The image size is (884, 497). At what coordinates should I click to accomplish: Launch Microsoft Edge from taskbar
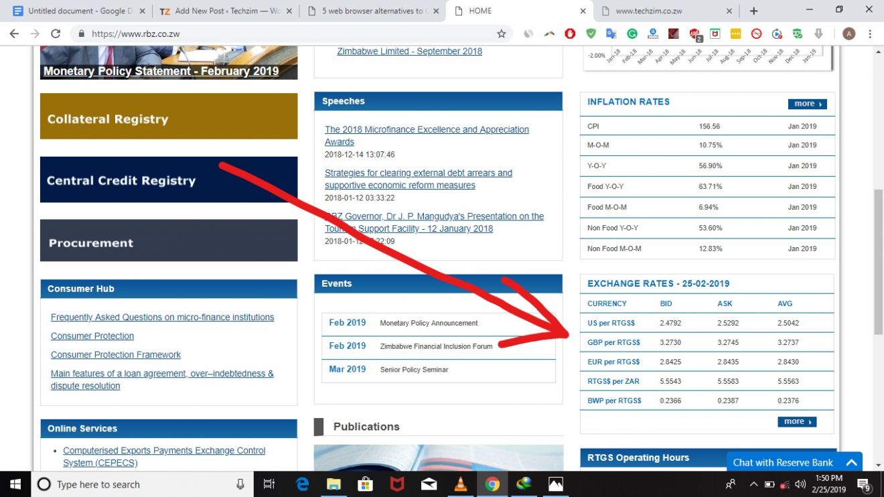[302, 484]
